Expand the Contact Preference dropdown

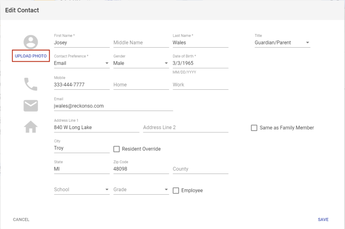pyautogui.click(x=82, y=63)
